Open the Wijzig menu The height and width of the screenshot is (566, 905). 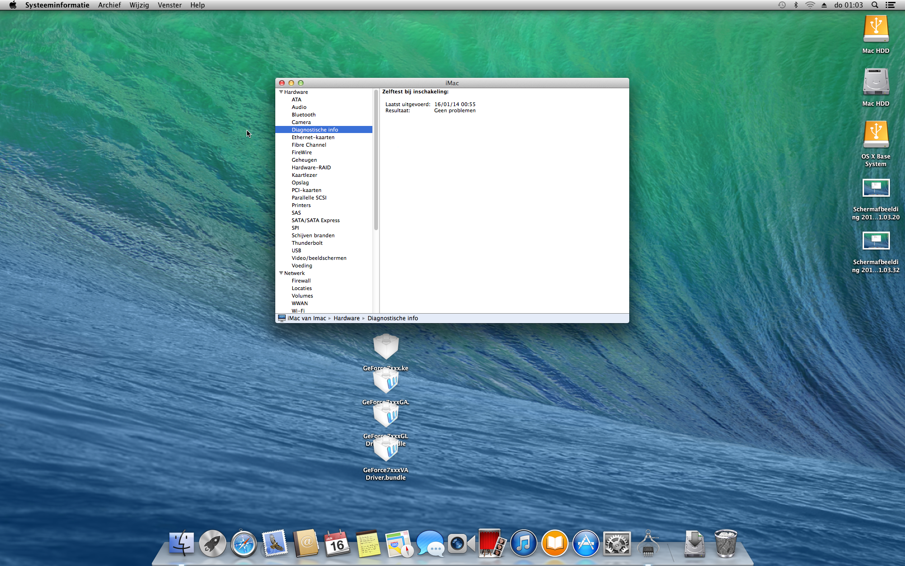coord(139,5)
